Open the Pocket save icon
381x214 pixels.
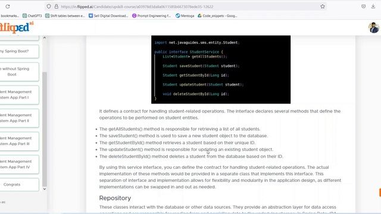pos(363,7)
